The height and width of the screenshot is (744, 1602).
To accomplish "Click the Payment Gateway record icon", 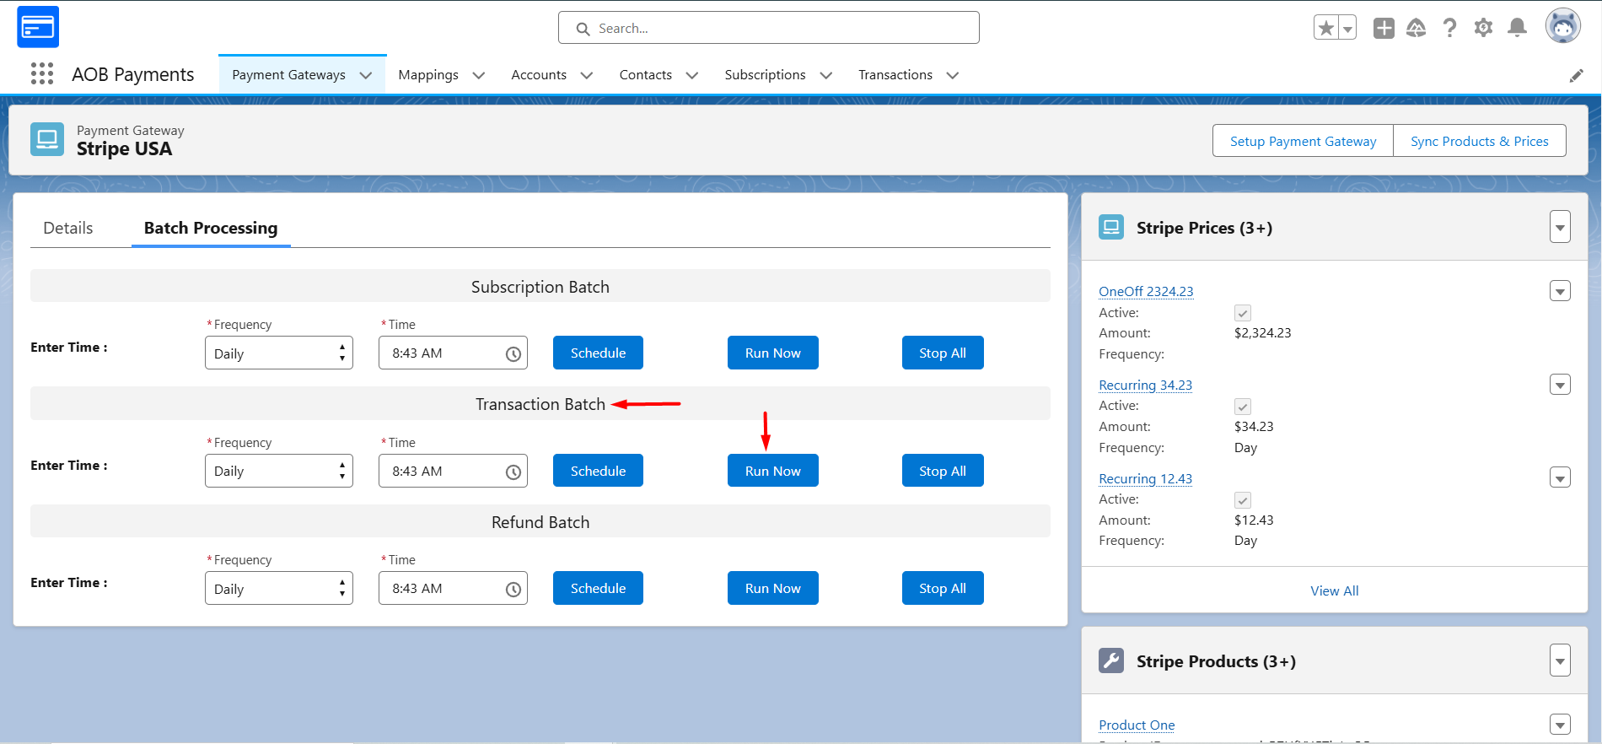I will coord(47,139).
